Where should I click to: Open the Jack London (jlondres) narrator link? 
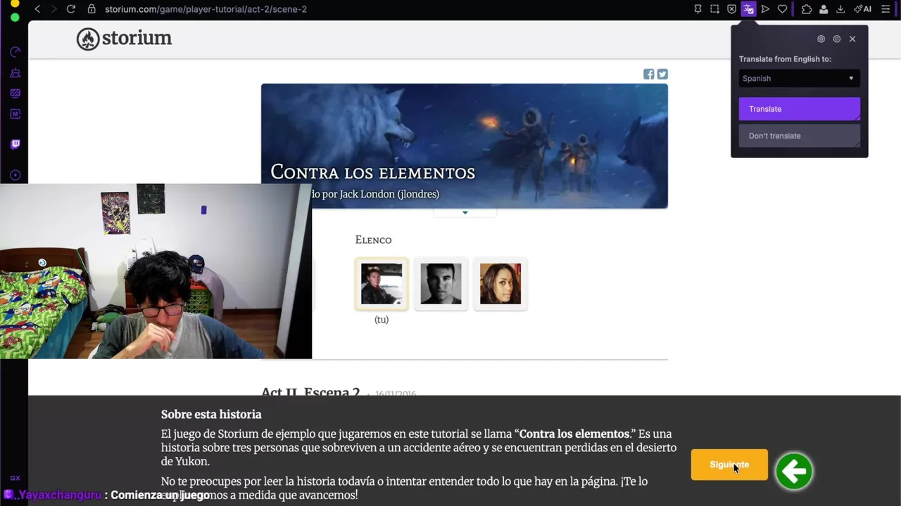click(x=389, y=194)
